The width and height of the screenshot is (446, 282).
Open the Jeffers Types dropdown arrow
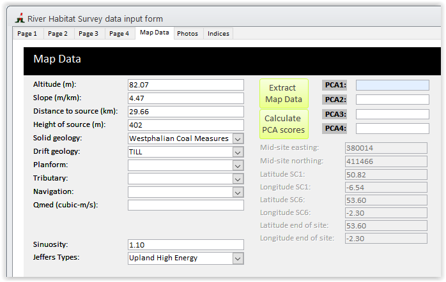pyautogui.click(x=238, y=258)
